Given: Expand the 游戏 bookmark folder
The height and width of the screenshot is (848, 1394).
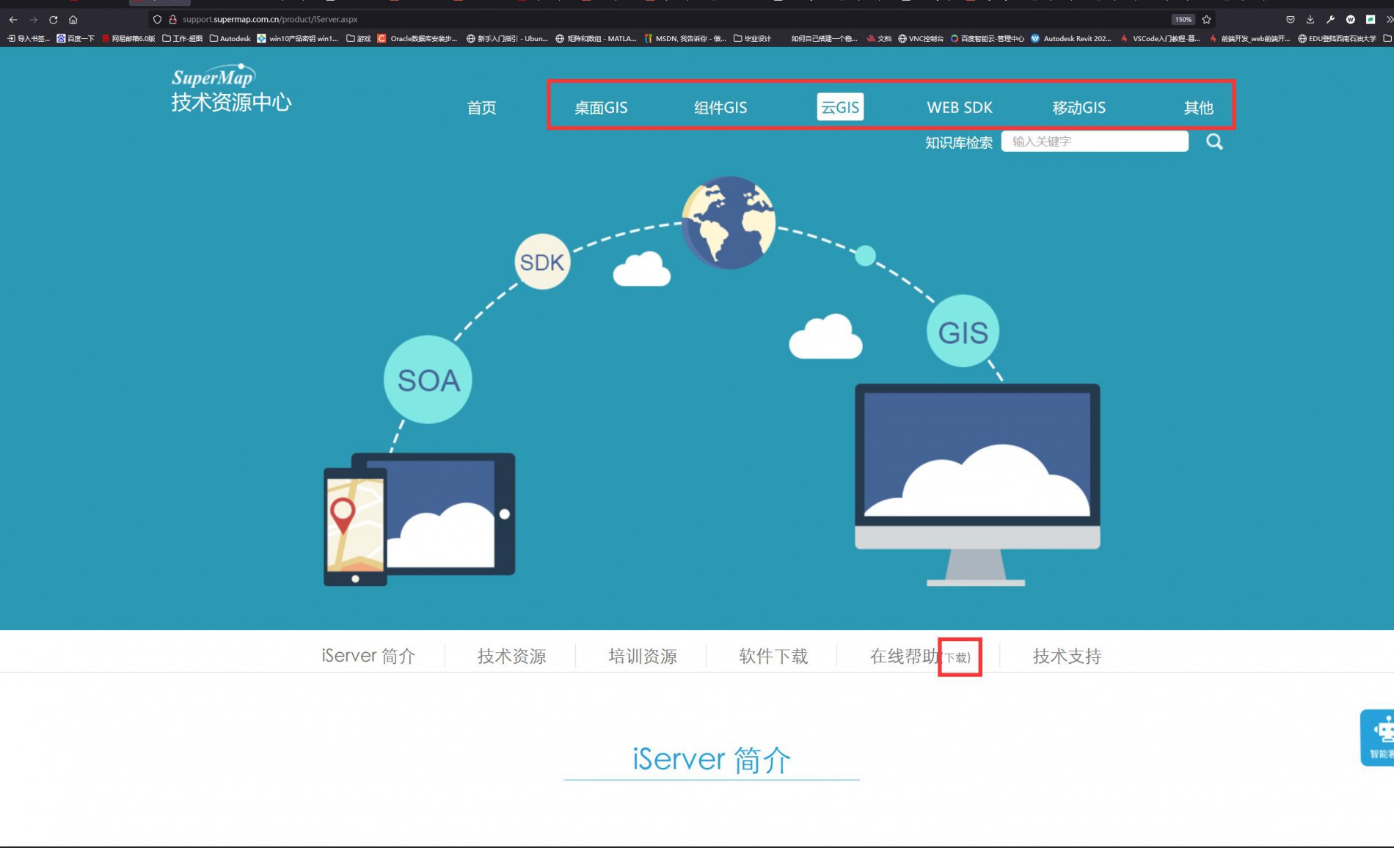Looking at the screenshot, I should [x=358, y=39].
